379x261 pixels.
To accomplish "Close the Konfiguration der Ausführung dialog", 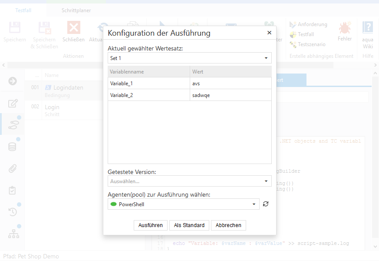I will [269, 33].
